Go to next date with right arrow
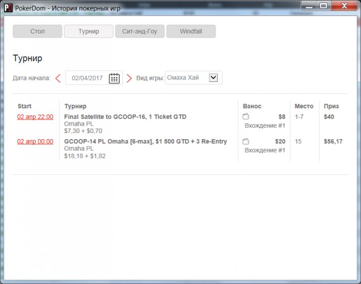This screenshot has width=361, height=284. (x=129, y=78)
